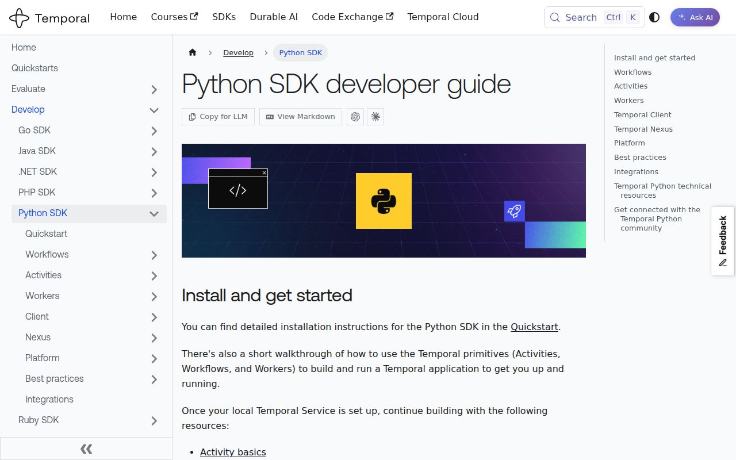Click the Temporal logo icon
The width and height of the screenshot is (736, 460).
[19, 18]
